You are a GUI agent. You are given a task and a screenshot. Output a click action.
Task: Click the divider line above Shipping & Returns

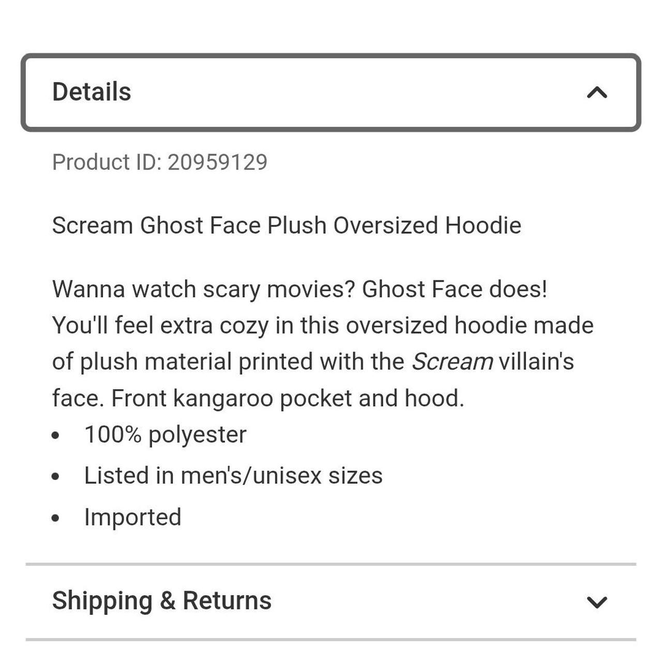(331, 563)
